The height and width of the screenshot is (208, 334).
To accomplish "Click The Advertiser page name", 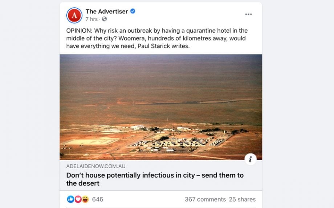I will coord(107,12).
